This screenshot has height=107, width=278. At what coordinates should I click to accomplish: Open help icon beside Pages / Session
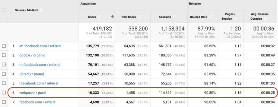pyautogui.click(x=236, y=19)
